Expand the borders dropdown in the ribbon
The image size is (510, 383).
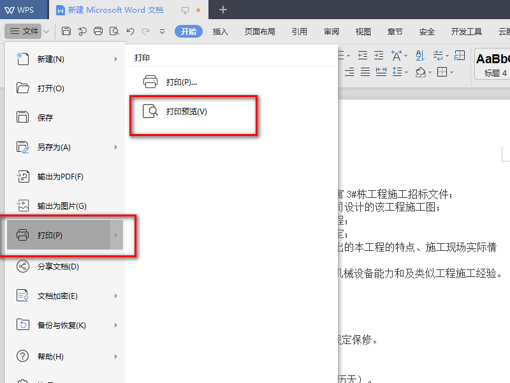coord(451,72)
